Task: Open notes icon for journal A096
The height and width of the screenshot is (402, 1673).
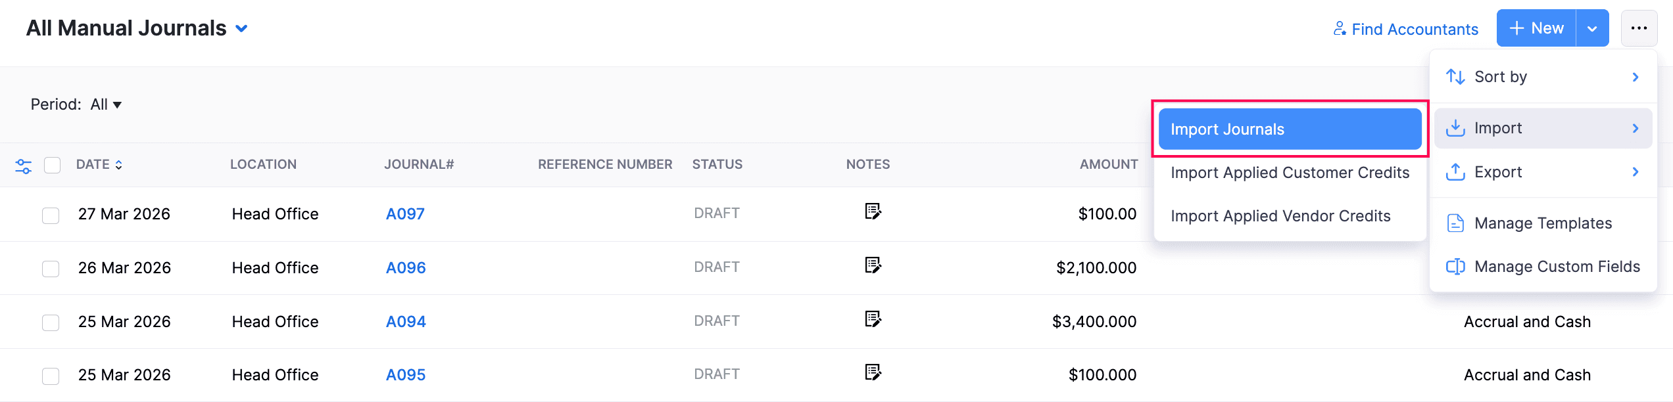Action: point(873,265)
